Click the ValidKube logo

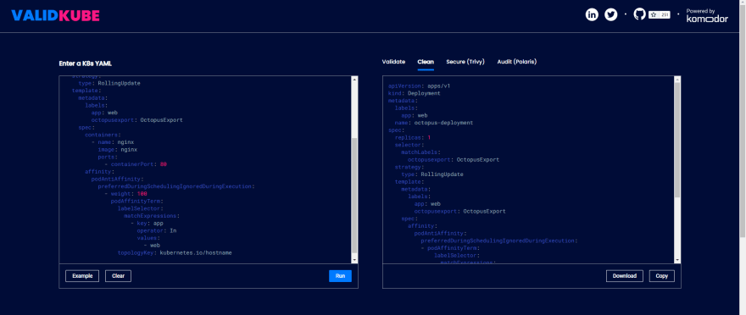pos(55,16)
